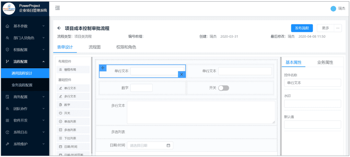Screen dimensions: 350x157
Task: Switch to the 权限和角色 tab
Action: (x=126, y=47)
